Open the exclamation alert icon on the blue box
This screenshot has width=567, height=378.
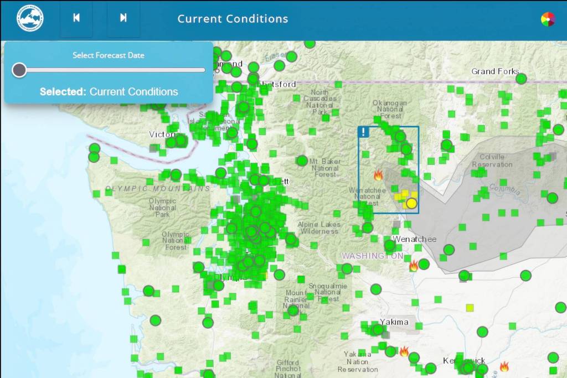[x=363, y=132]
